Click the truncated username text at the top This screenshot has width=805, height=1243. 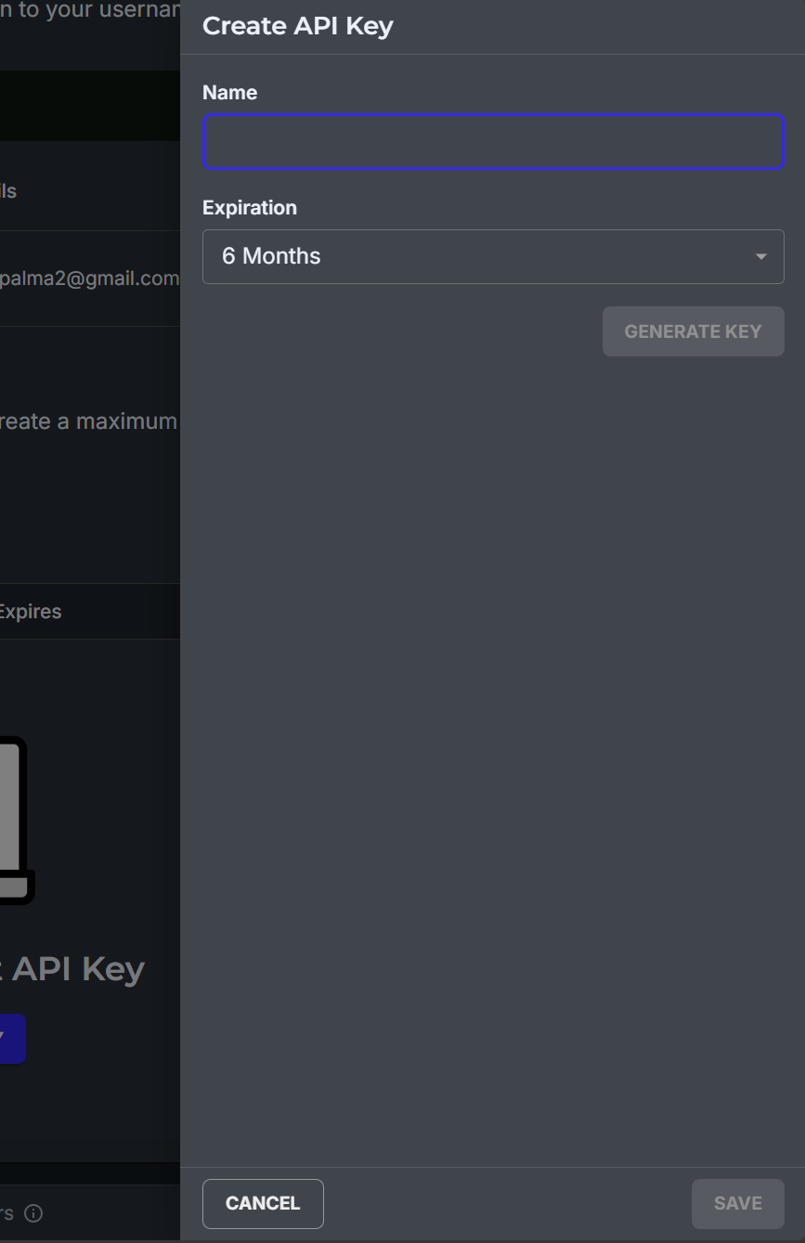click(90, 12)
